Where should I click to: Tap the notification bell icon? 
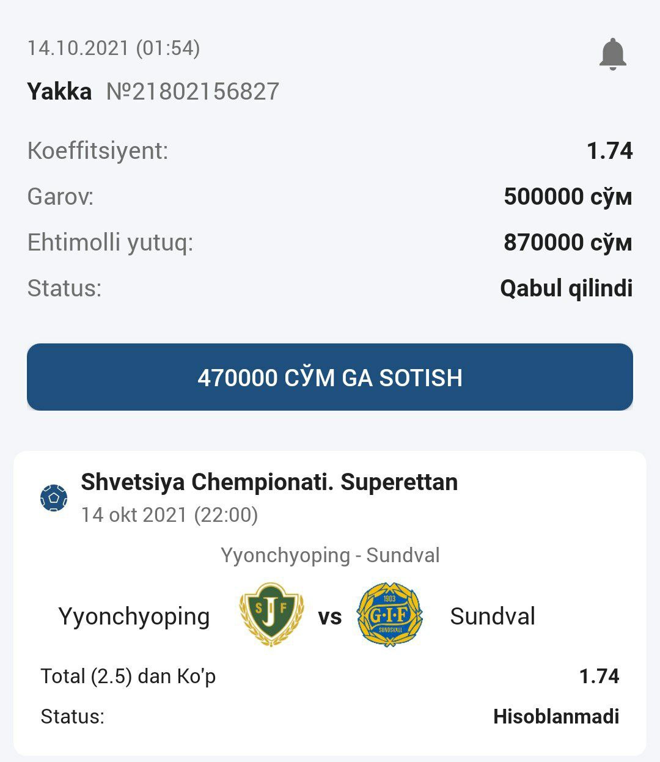tap(612, 54)
